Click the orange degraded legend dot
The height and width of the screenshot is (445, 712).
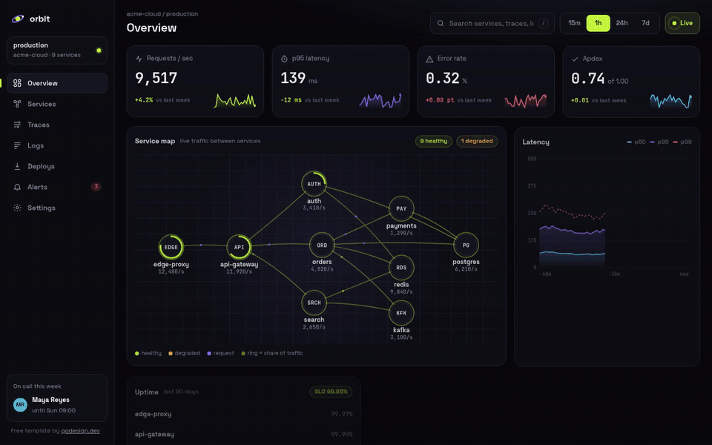[171, 353]
